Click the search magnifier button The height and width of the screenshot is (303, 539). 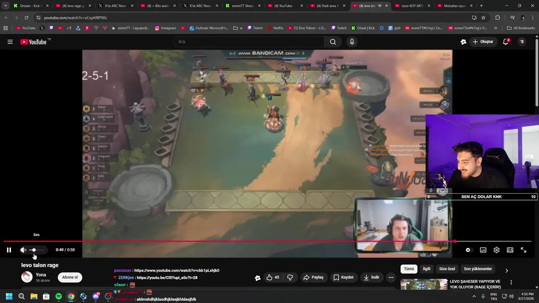click(x=333, y=42)
